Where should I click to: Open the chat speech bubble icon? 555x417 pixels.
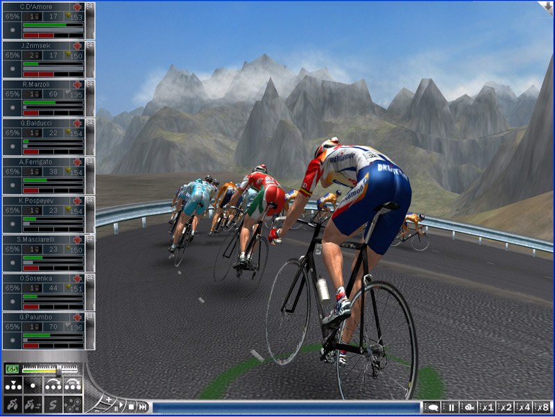pos(432,407)
